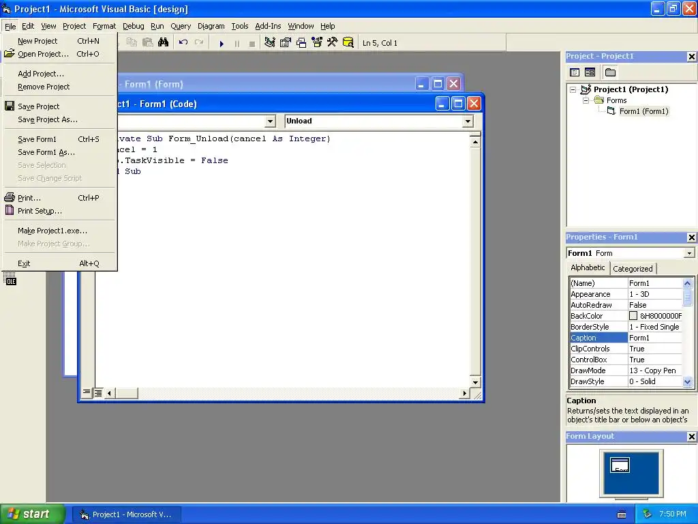698x524 pixels.
Task: Choose Exit from File menu
Action: (x=59, y=263)
